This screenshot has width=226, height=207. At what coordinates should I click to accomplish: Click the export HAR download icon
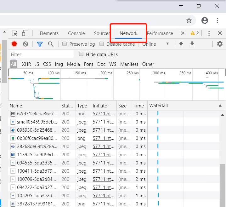[192, 44]
